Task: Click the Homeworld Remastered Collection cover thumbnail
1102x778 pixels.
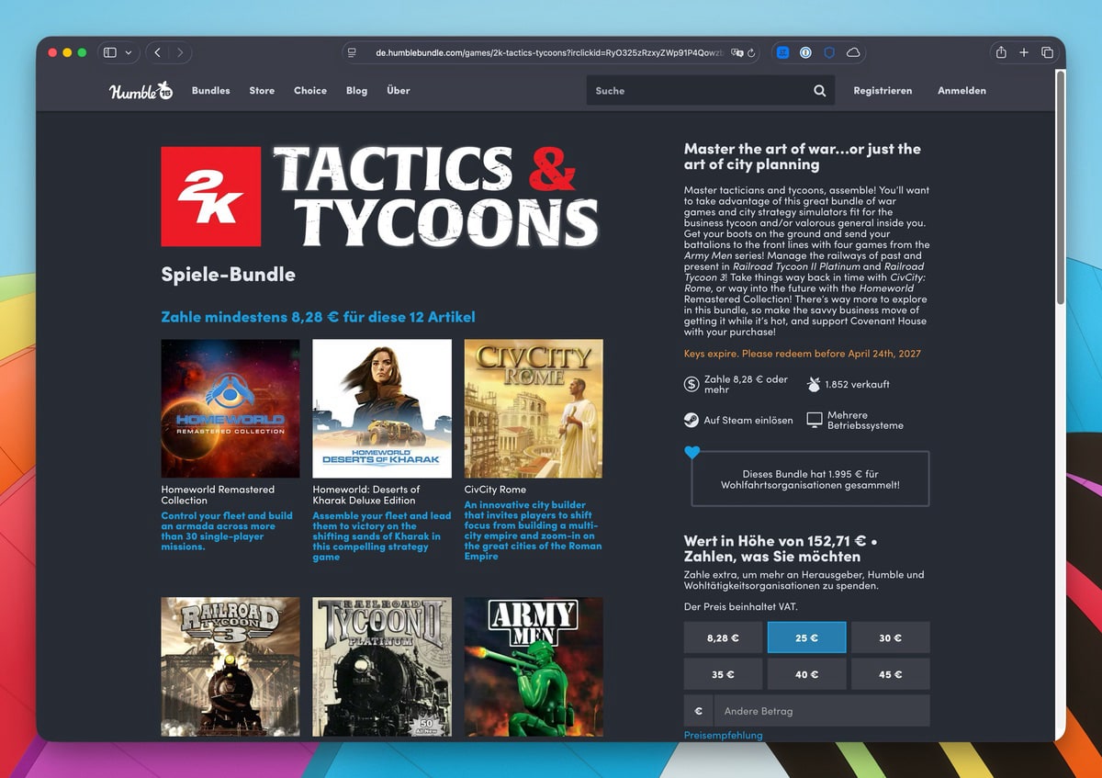Action: pos(230,408)
